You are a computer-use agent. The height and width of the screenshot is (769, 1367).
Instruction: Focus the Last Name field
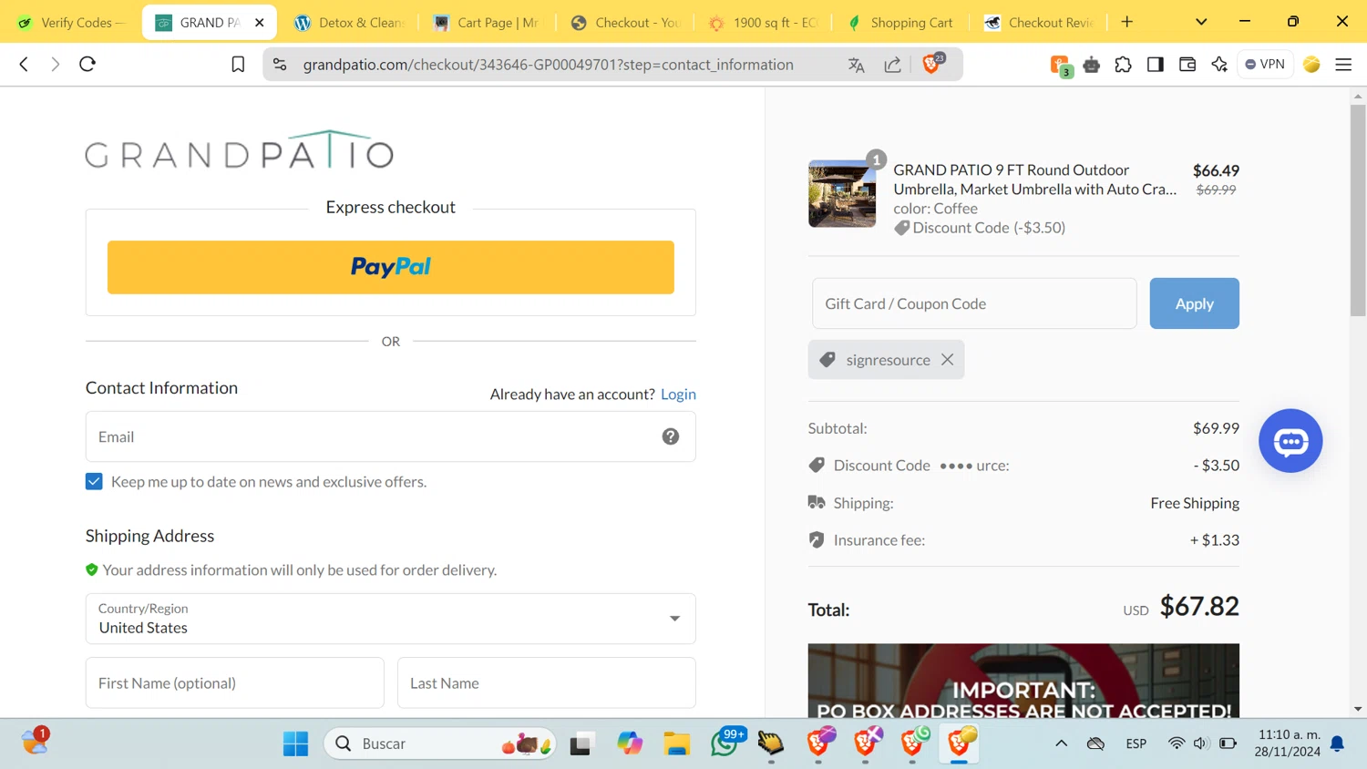pos(547,682)
